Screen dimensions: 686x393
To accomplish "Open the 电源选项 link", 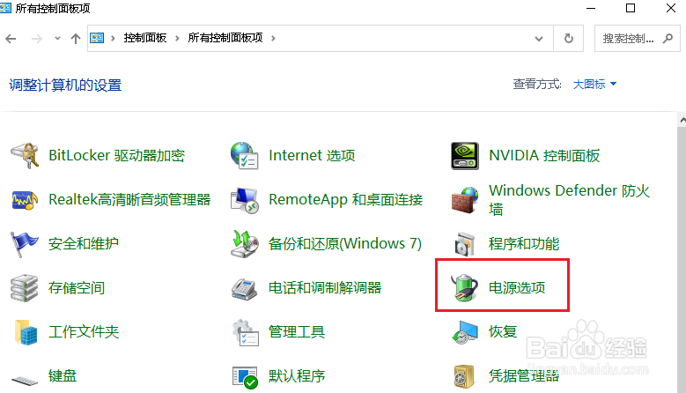I will (x=517, y=287).
